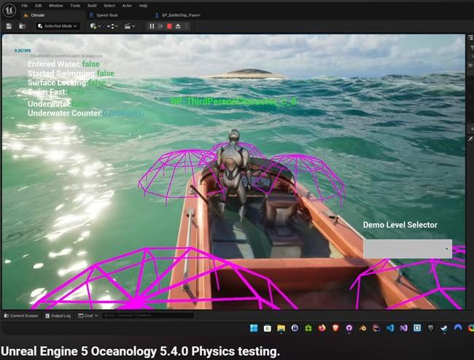474x360 pixels.
Task: Click the Frame Skip button
Action: 160,26
